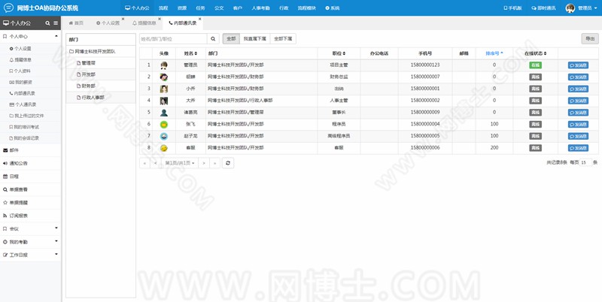Send a message to 管理员 (15800000123)
The width and height of the screenshot is (602, 302).
pyautogui.click(x=578, y=65)
